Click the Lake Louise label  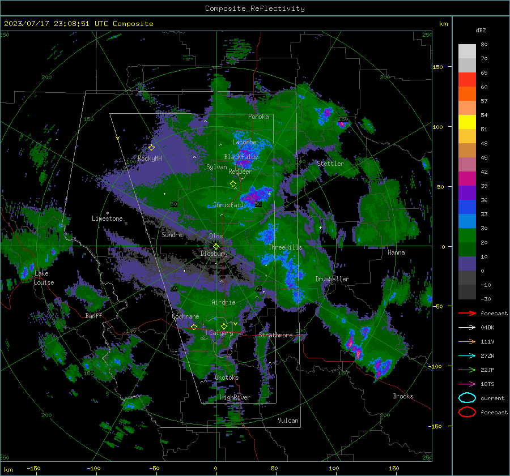[44, 278]
